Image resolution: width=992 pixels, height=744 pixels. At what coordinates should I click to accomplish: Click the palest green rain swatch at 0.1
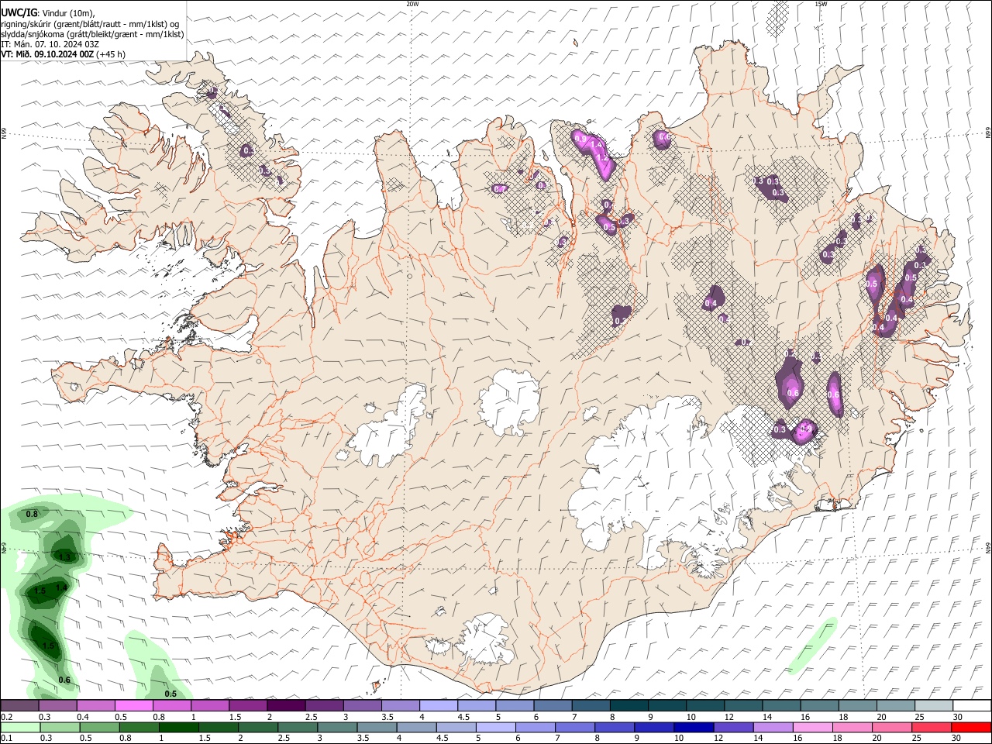point(20,727)
